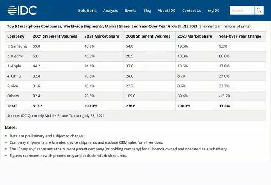
Task: Select the '1. Samsung' row label
Action: [17, 46]
